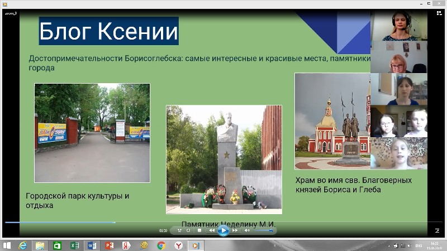Click the video seek bar
This screenshot has width=447, height=251.
(223, 222)
